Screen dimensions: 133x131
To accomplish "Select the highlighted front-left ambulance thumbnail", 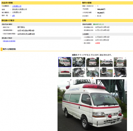I will click(x=65, y=62).
